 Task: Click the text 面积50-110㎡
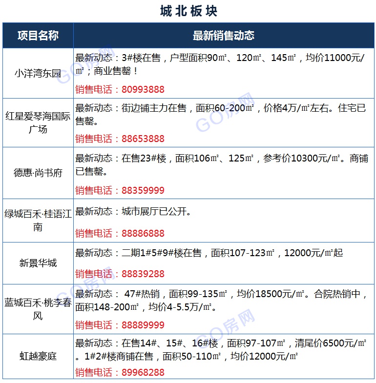192,357
